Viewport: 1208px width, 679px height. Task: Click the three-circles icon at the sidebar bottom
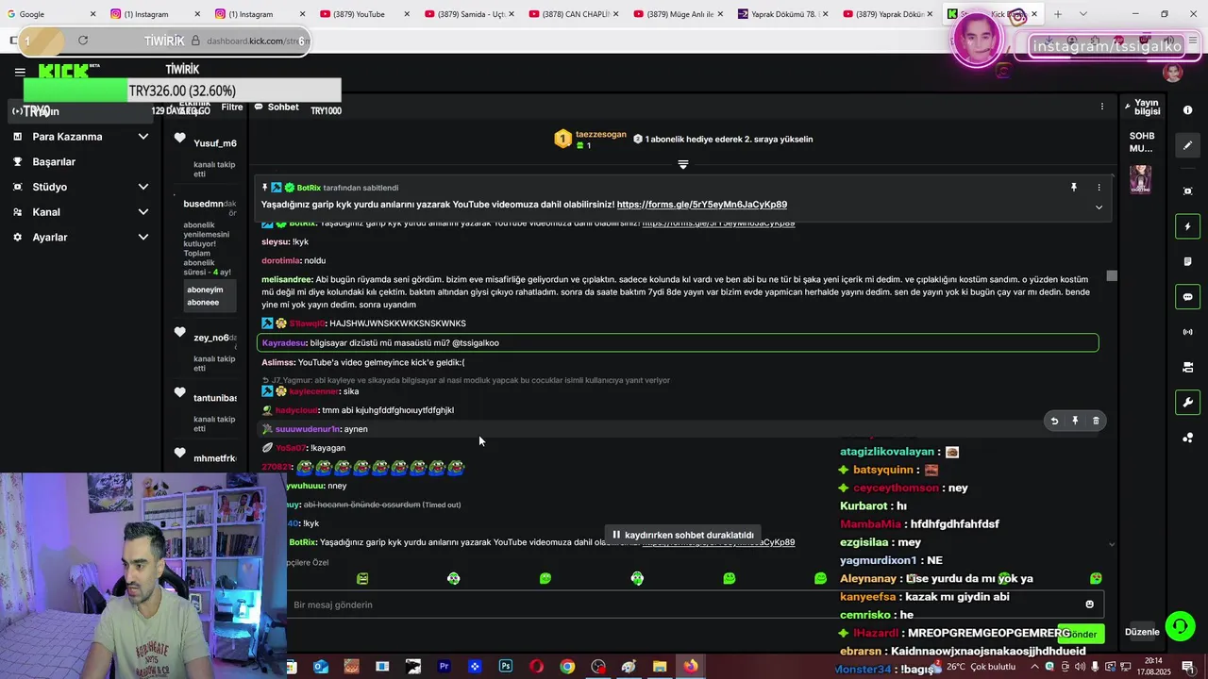pyautogui.click(x=1187, y=438)
